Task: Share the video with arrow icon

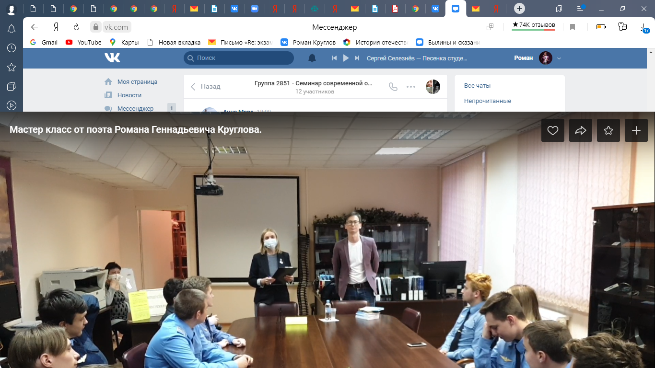Action: point(581,130)
